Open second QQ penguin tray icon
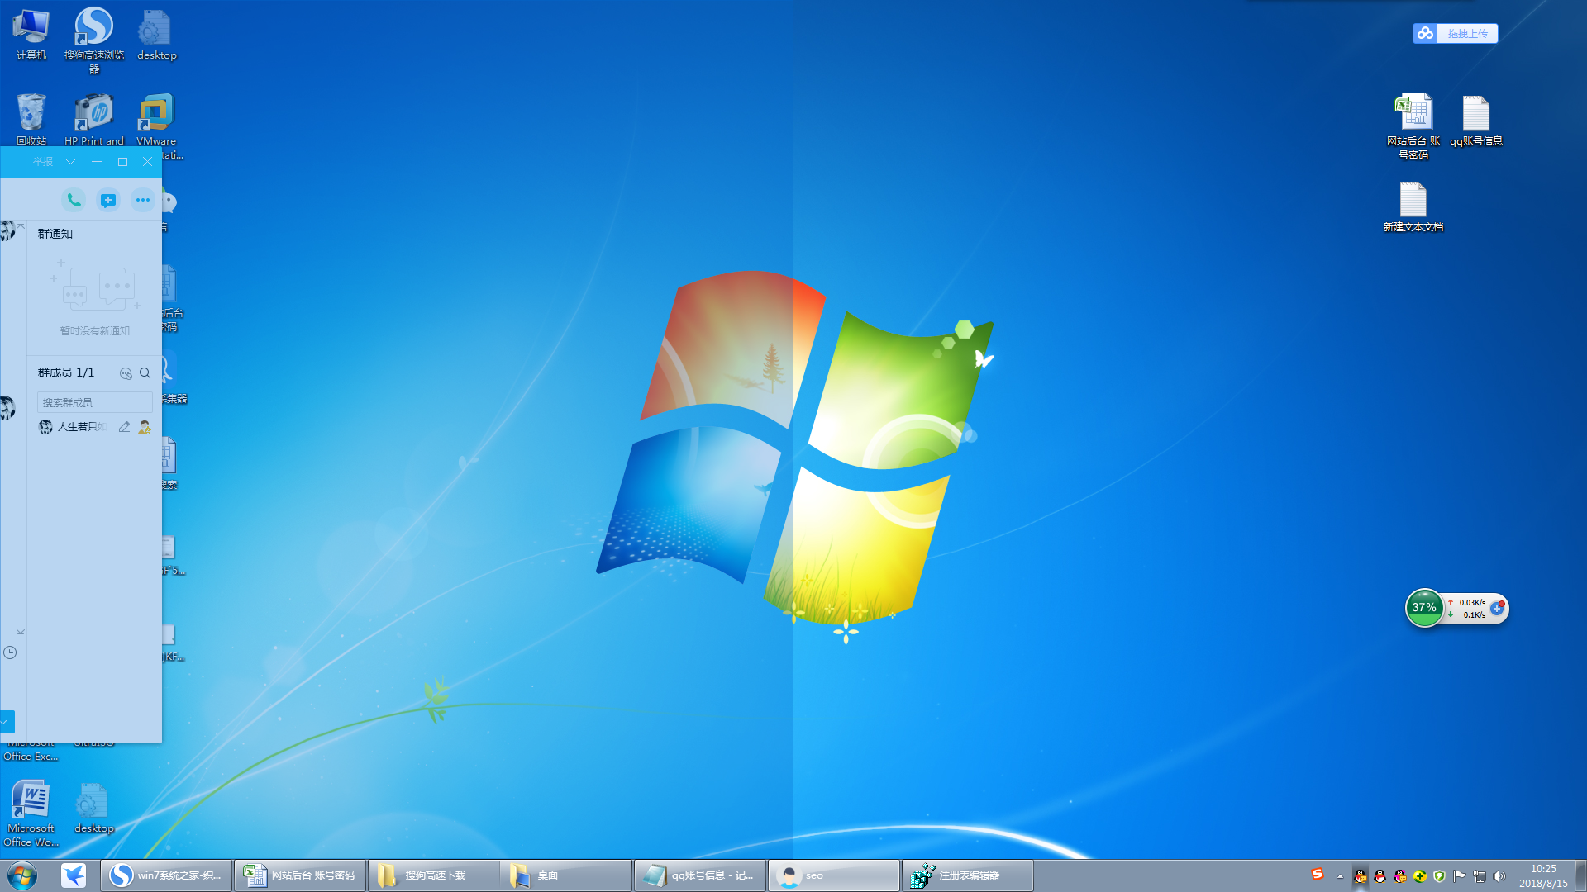This screenshot has height=892, width=1587. pos(1380,876)
